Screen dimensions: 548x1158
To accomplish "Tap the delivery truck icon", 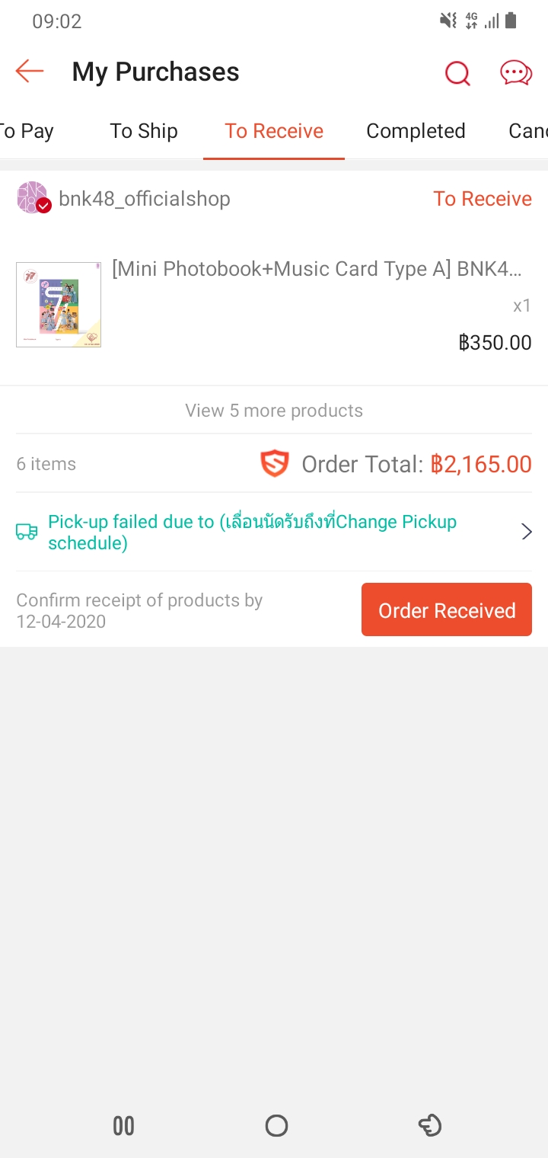I will [x=27, y=532].
